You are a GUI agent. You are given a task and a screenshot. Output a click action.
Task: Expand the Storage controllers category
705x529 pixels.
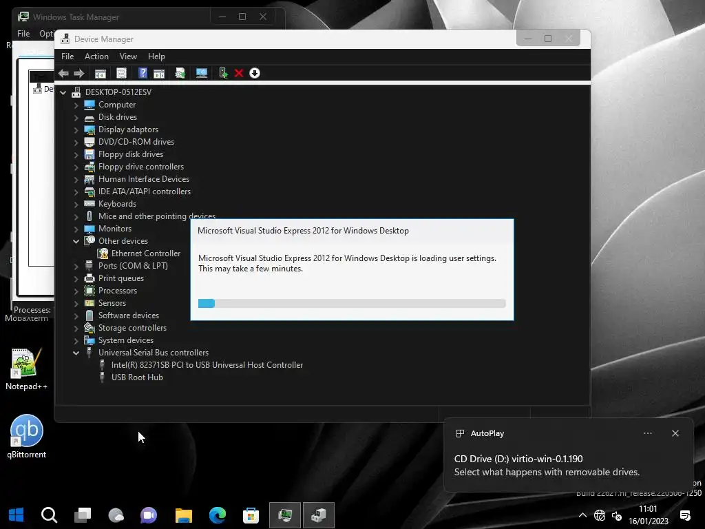(76, 329)
